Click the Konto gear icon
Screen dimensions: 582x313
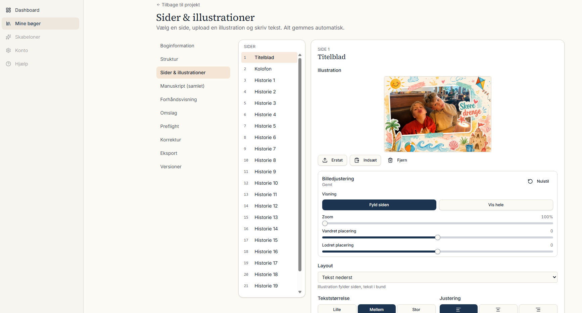pyautogui.click(x=8, y=50)
